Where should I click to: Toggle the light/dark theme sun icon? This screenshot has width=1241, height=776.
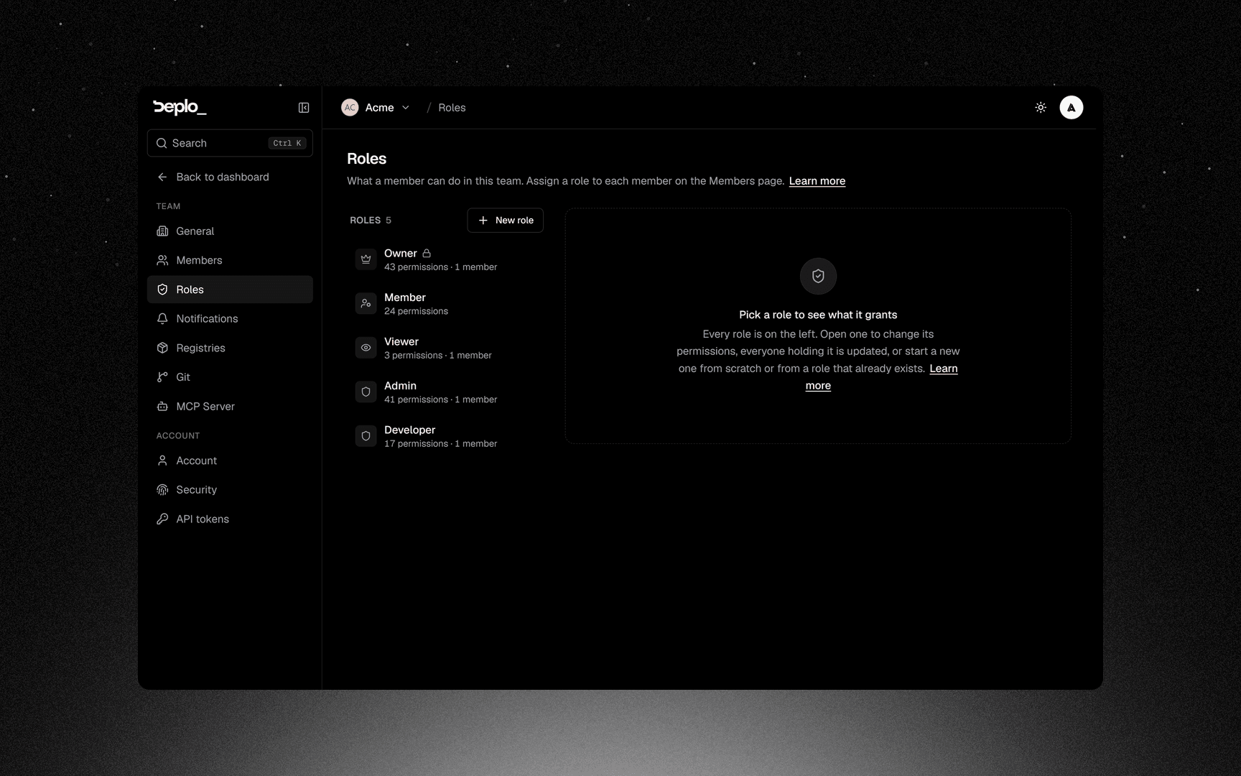click(x=1041, y=108)
